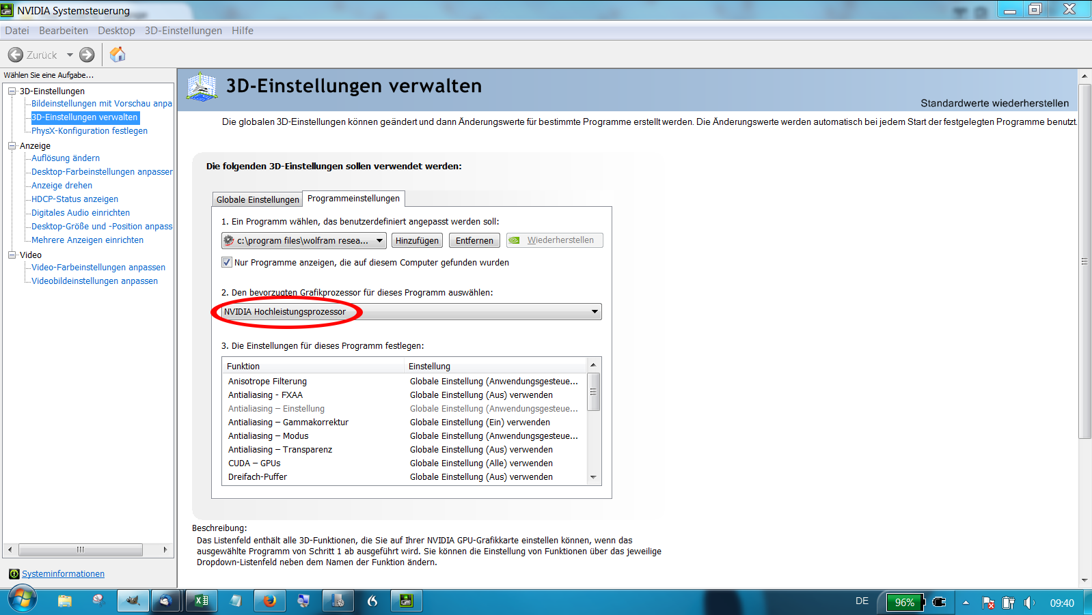This screenshot has width=1092, height=615.
Task: Select the CUDA – GPUs row
Action: 405,463
